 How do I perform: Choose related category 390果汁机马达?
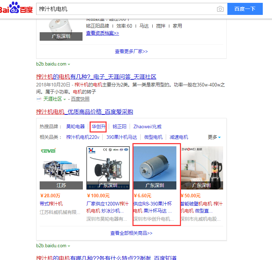coord(121,137)
